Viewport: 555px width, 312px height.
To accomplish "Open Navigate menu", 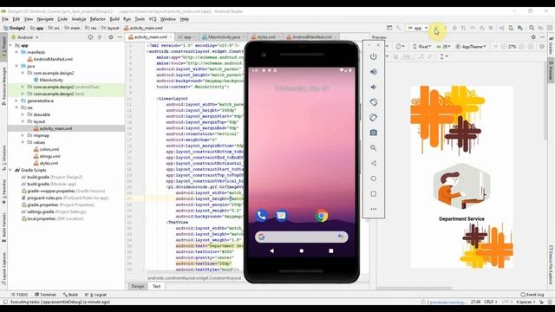I will point(45,19).
